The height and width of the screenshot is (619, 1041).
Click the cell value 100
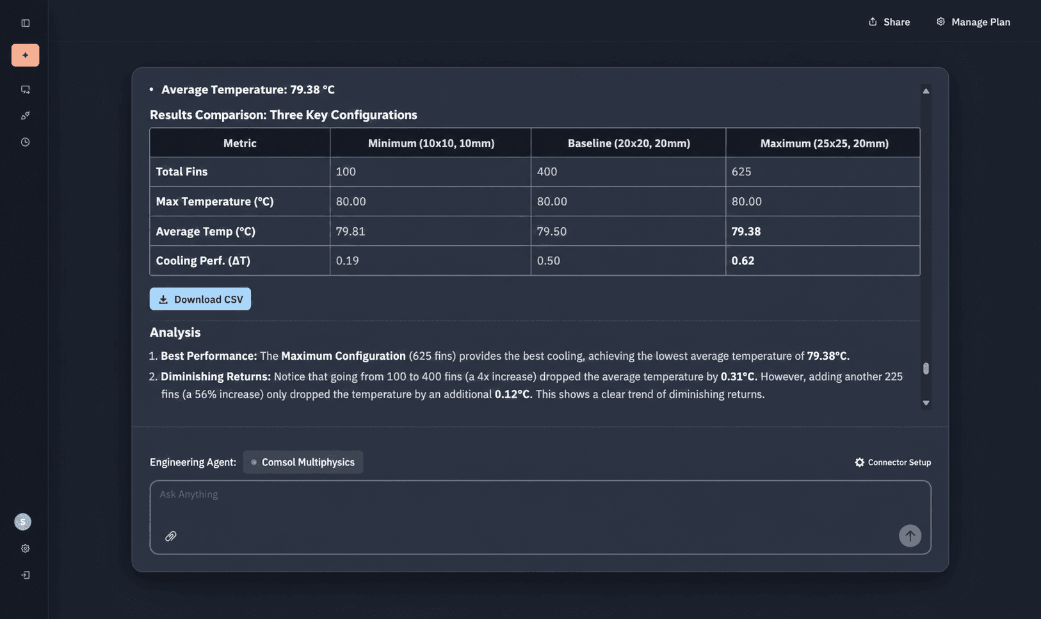point(346,172)
